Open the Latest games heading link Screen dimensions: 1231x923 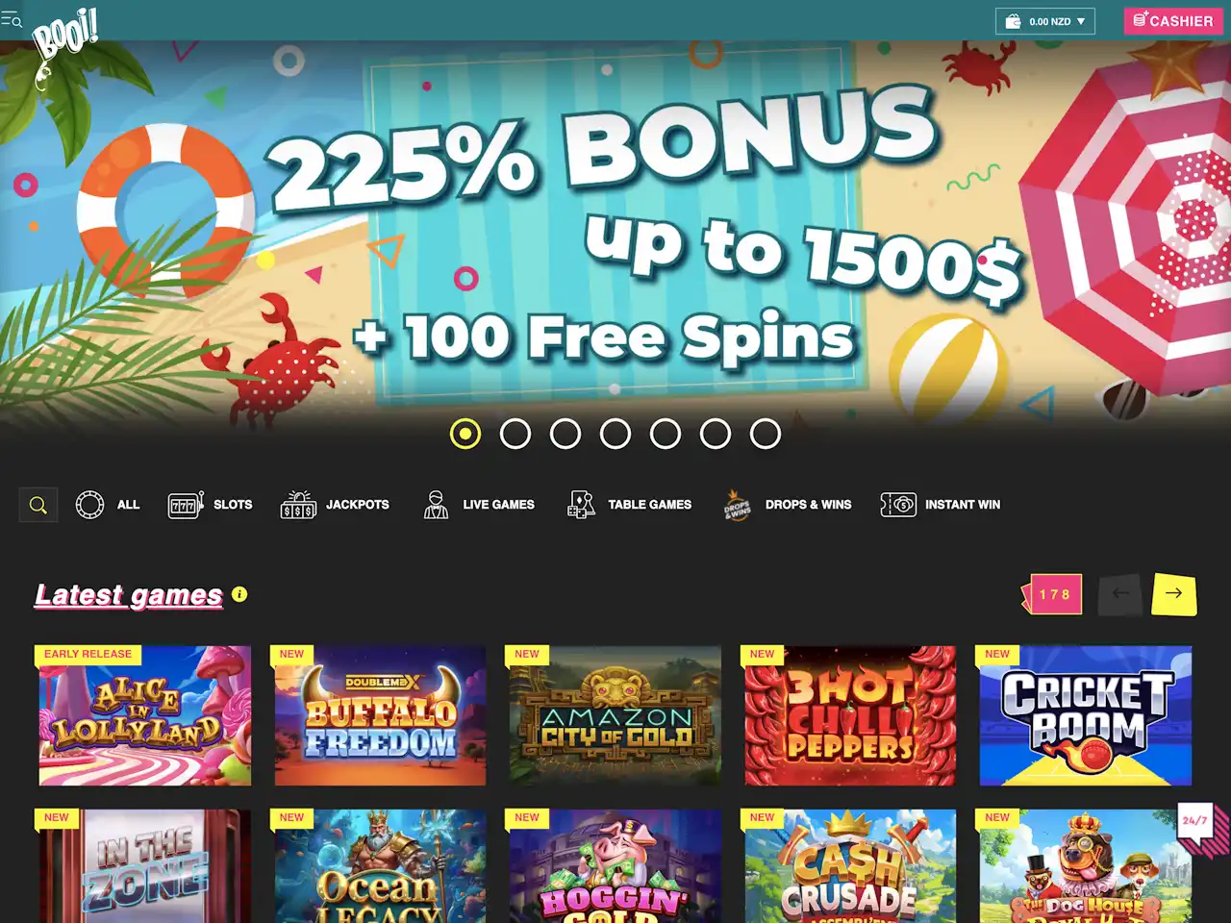click(129, 595)
